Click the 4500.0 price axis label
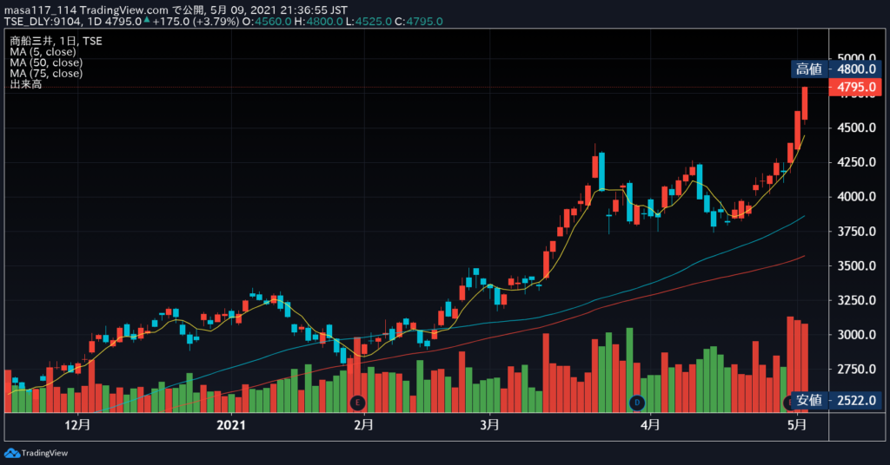Image resolution: width=890 pixels, height=465 pixels. 856,128
